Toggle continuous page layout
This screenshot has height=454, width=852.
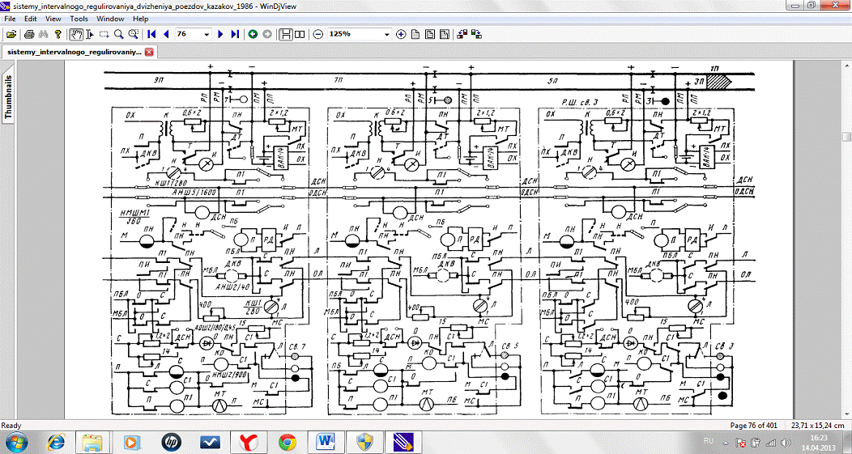click(x=286, y=35)
